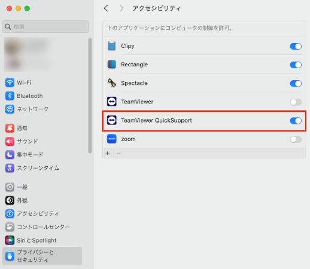Click the 検索 search field
Viewport: 310px width, 269px height.
pyautogui.click(x=45, y=26)
